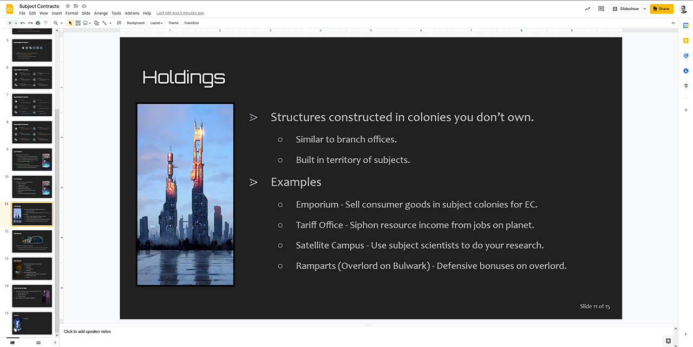Select slide 14 thumbnail

pos(32,296)
